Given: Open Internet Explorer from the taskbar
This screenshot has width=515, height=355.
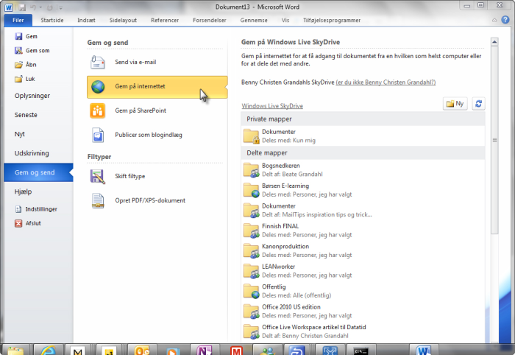Looking at the screenshot, I should pos(49,350).
